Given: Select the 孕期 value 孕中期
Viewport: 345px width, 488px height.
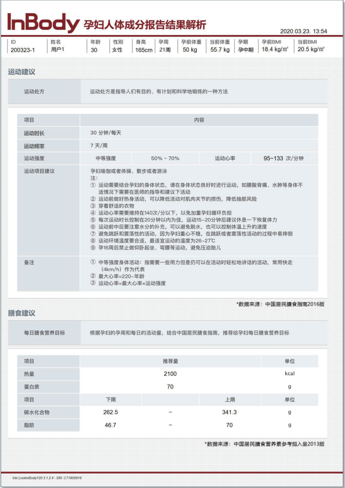Looking at the screenshot, I should click(246, 50).
